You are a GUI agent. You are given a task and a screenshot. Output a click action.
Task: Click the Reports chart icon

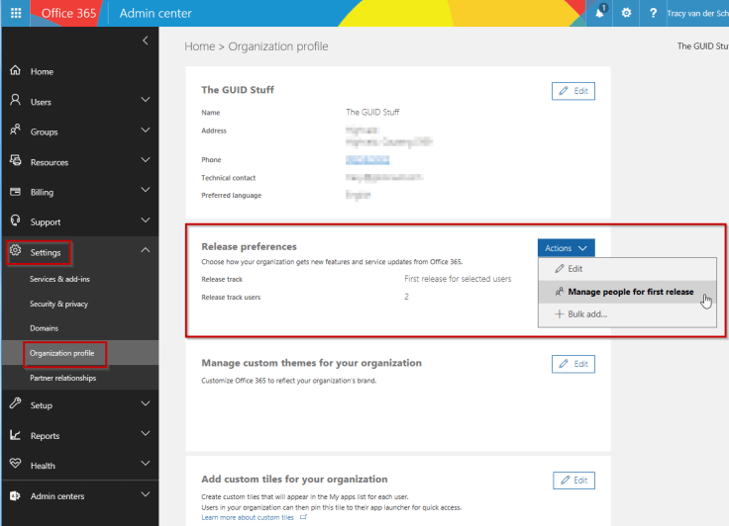[x=15, y=435]
